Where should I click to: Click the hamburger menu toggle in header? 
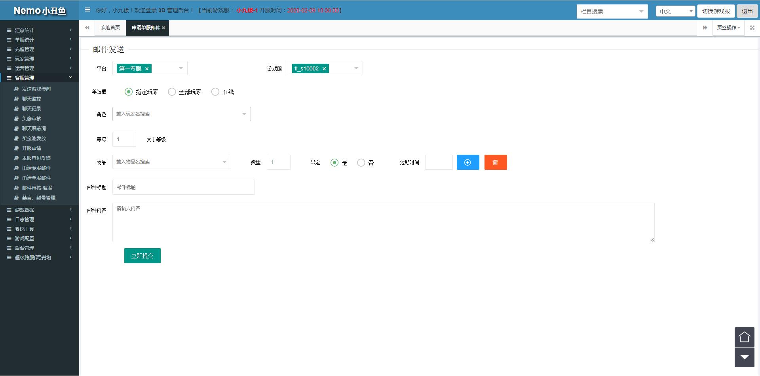pos(87,10)
